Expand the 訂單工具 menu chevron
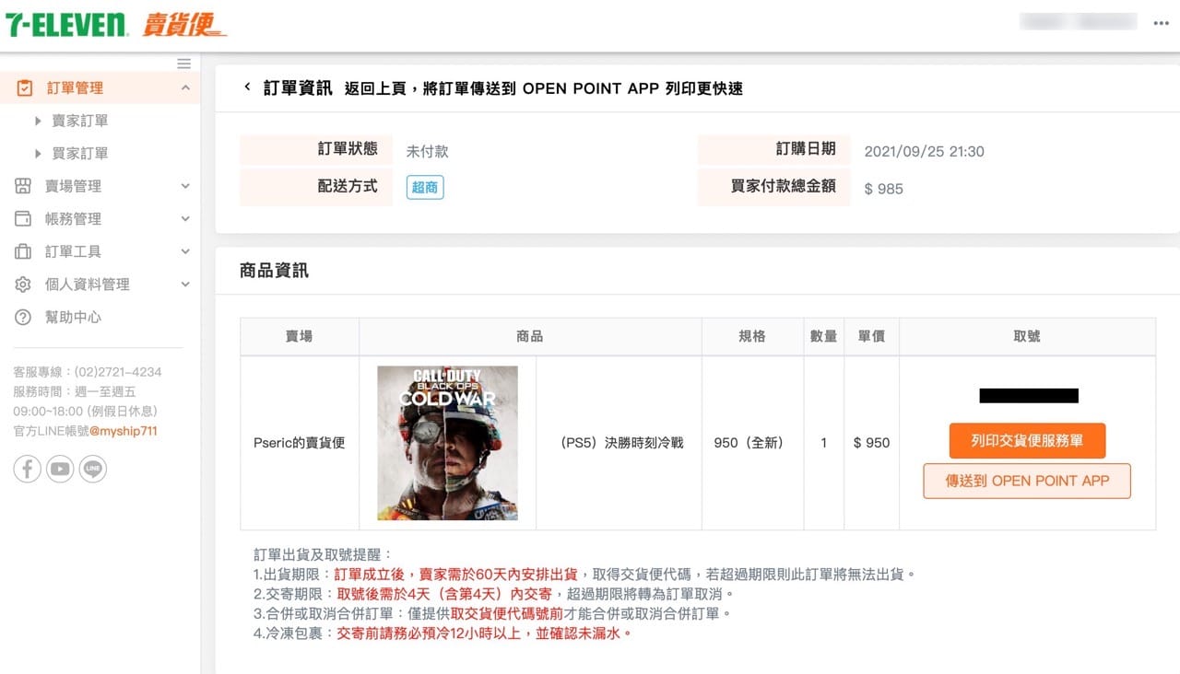The image size is (1180, 674). [x=185, y=251]
